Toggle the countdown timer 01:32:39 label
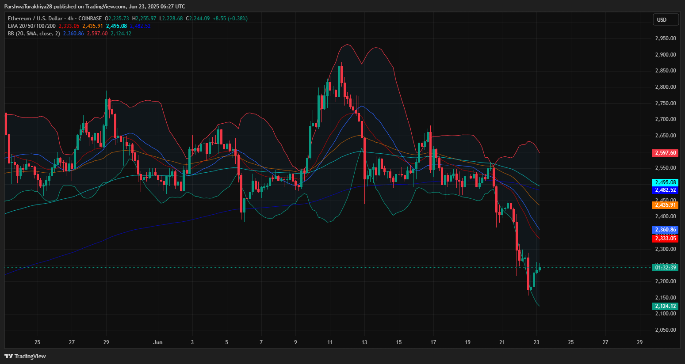This screenshot has height=364, width=685. coord(666,267)
